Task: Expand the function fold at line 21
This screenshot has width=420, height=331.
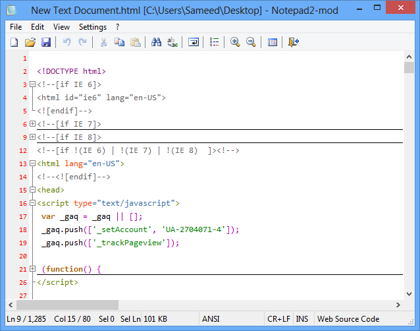Action: click(32, 268)
